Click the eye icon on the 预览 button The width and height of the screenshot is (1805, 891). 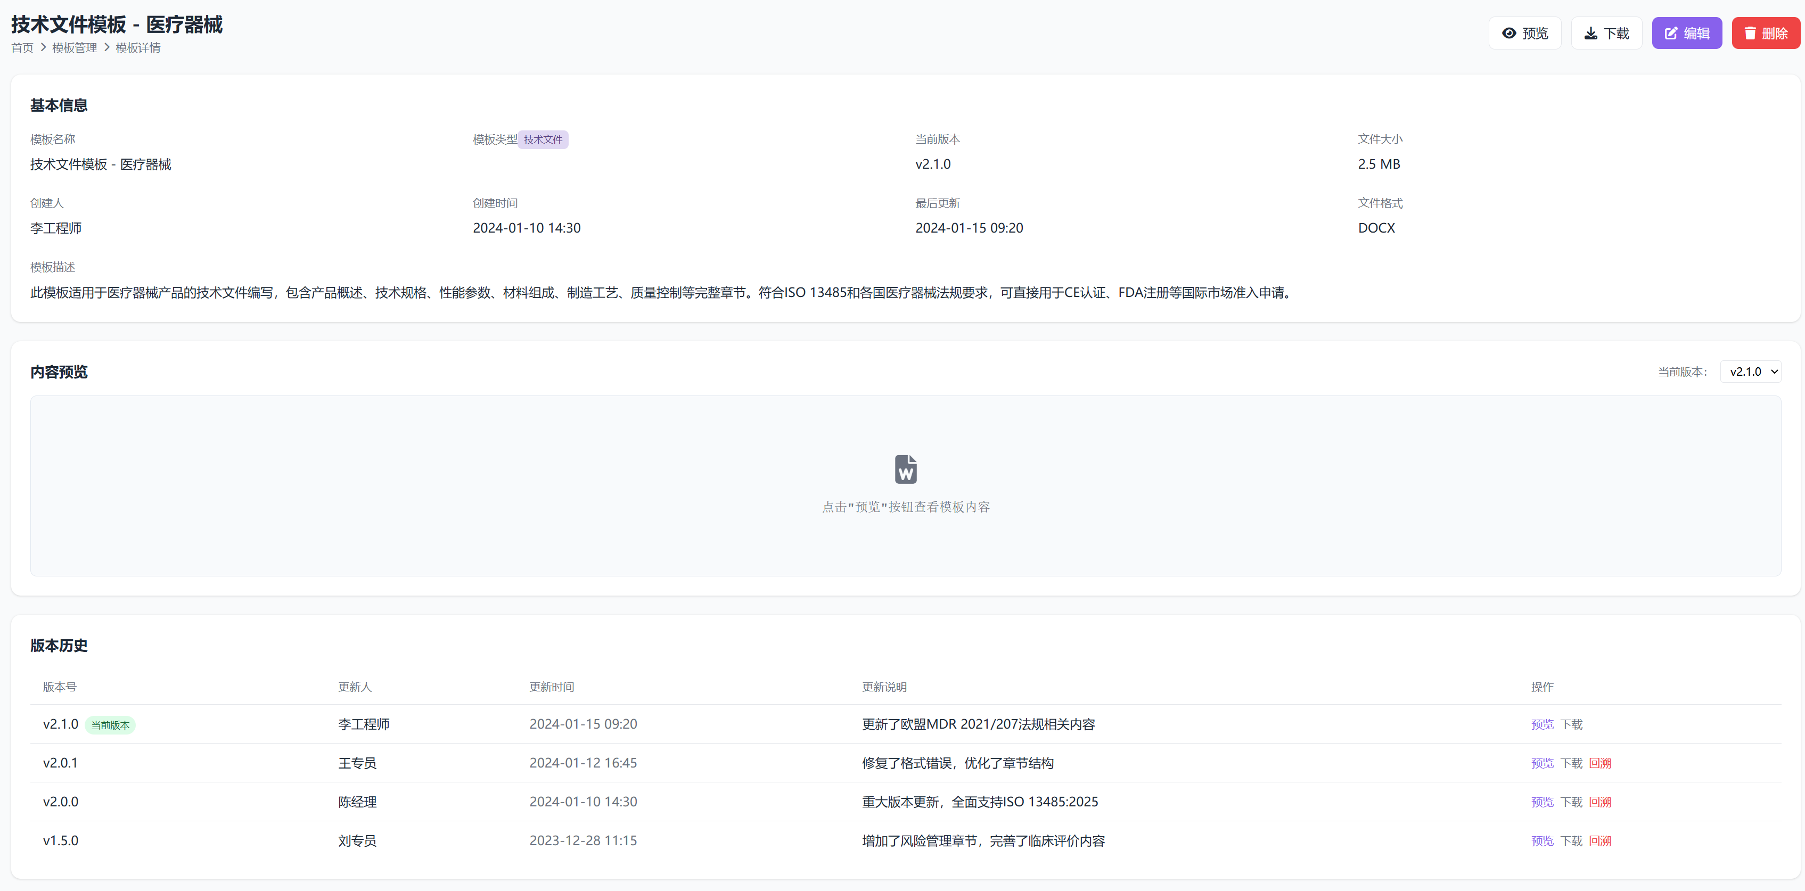(1511, 32)
